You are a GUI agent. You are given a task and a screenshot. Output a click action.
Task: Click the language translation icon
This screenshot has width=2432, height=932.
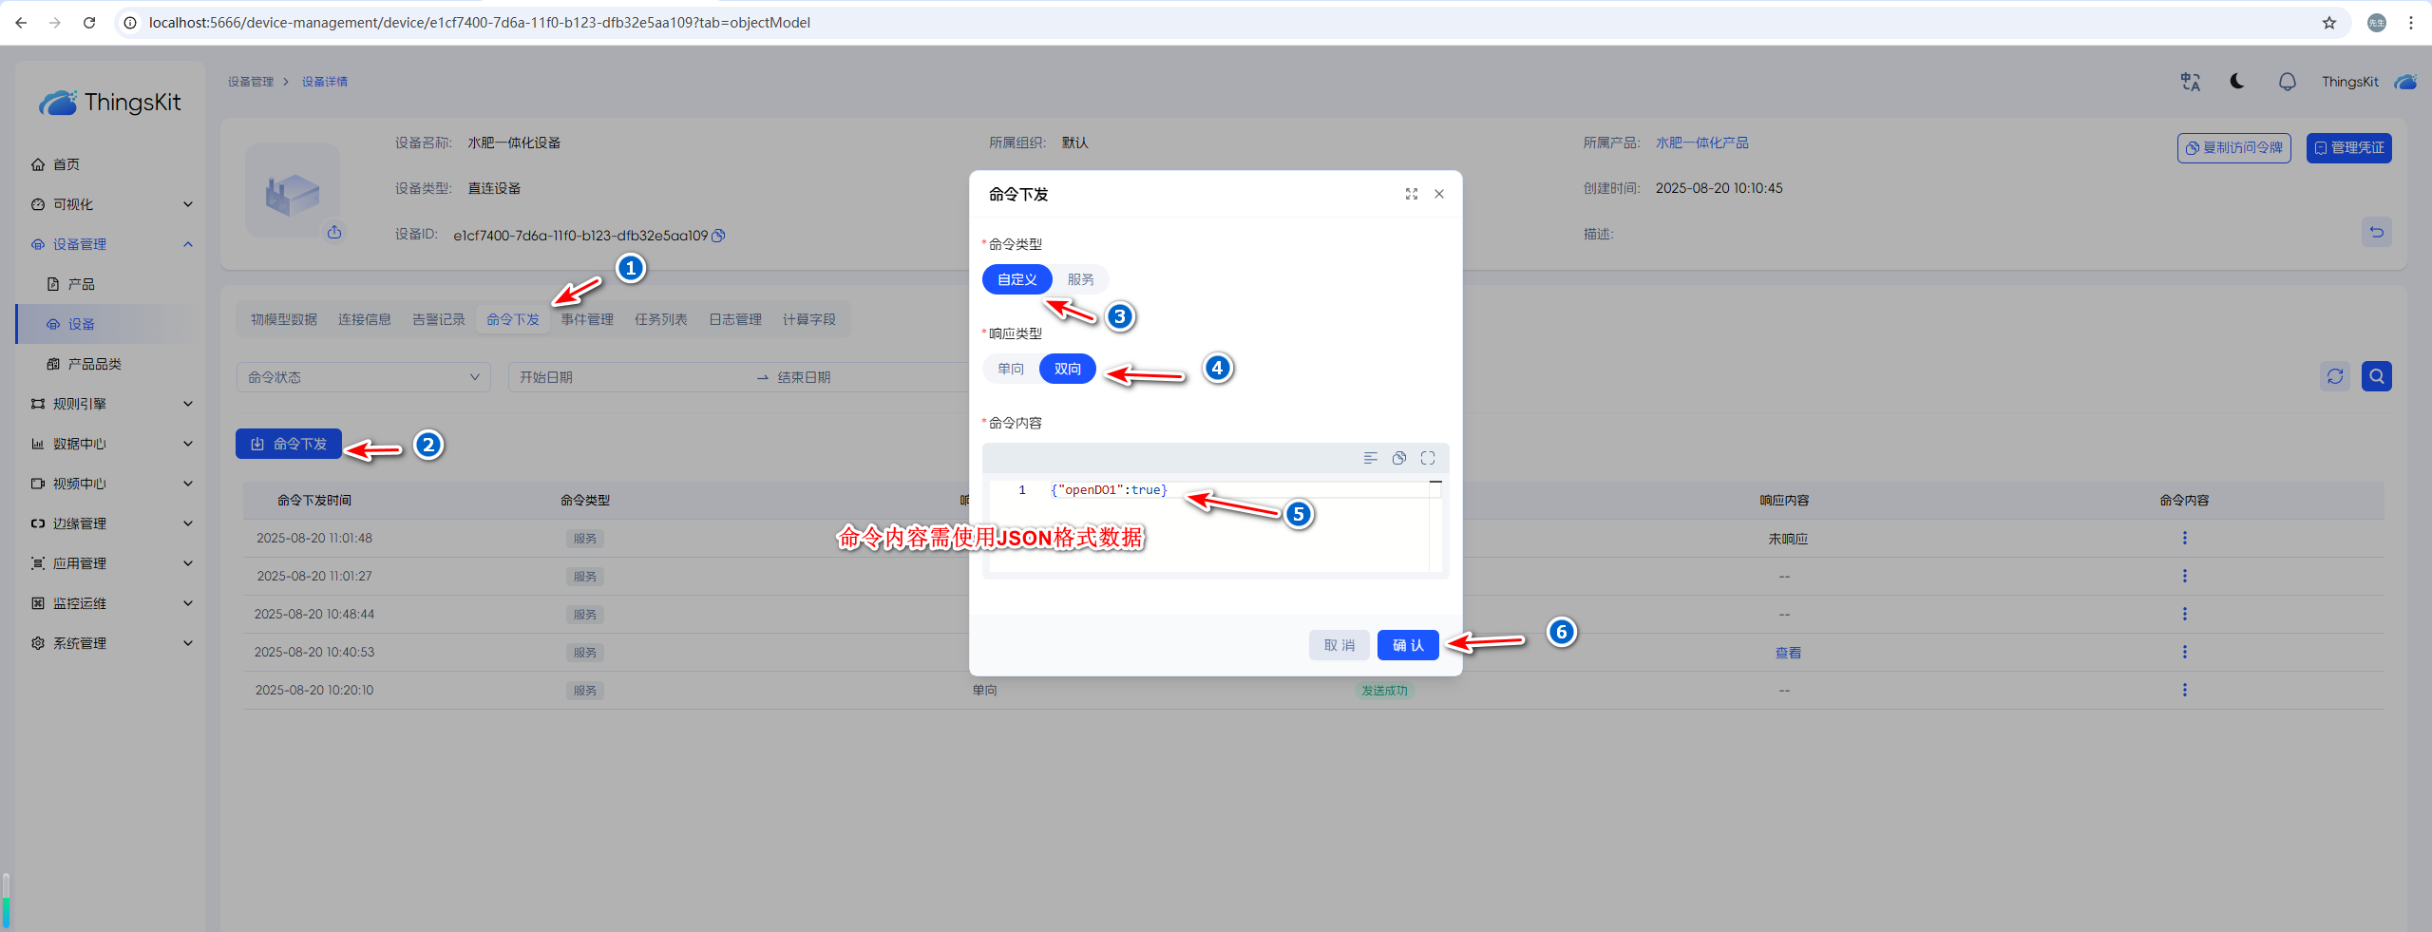tap(2190, 82)
